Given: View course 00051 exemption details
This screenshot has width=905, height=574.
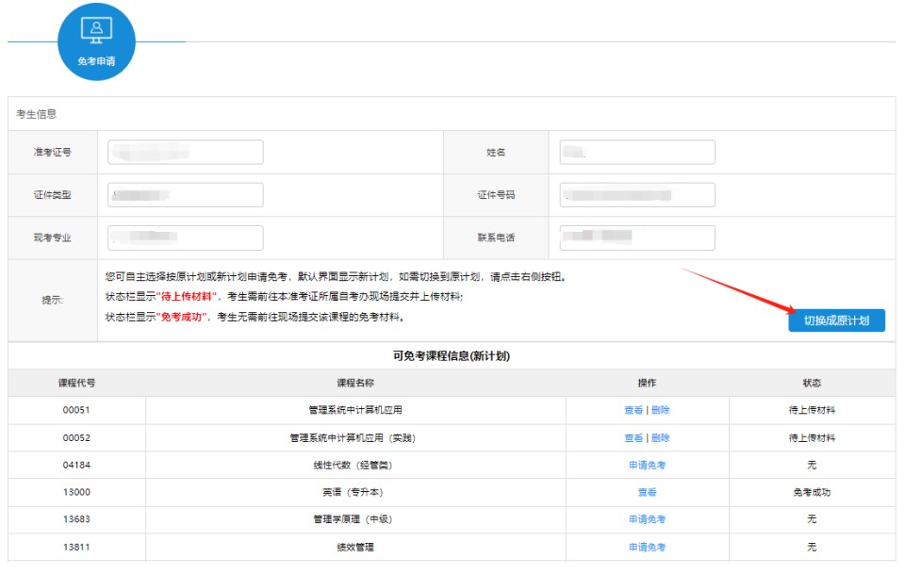Looking at the screenshot, I should (633, 411).
